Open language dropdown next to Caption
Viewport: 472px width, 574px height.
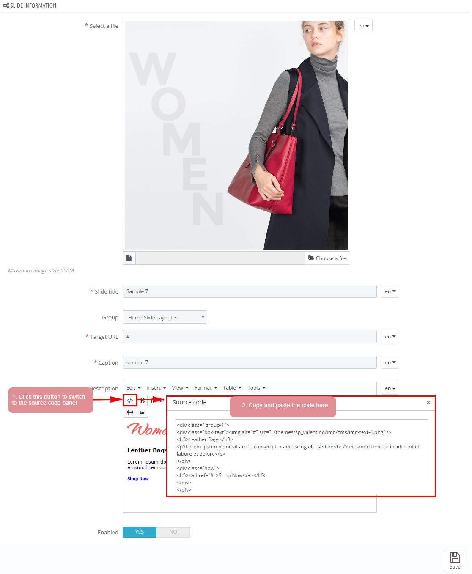(x=390, y=363)
